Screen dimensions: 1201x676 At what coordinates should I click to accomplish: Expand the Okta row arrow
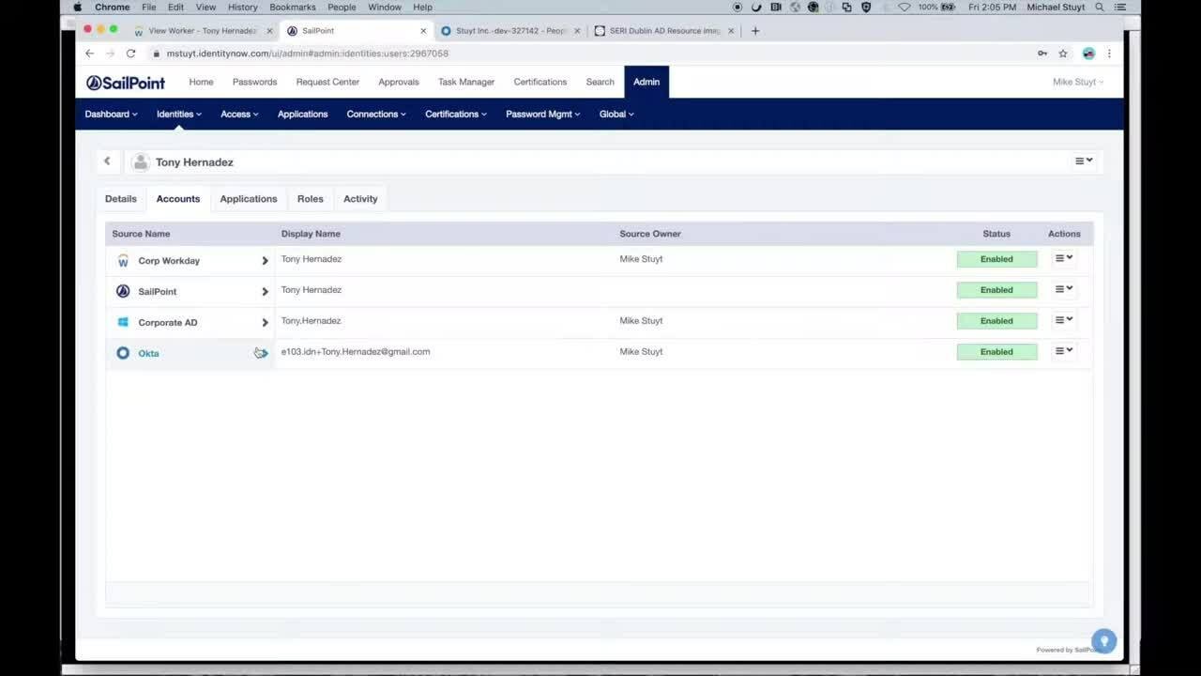coord(265,353)
